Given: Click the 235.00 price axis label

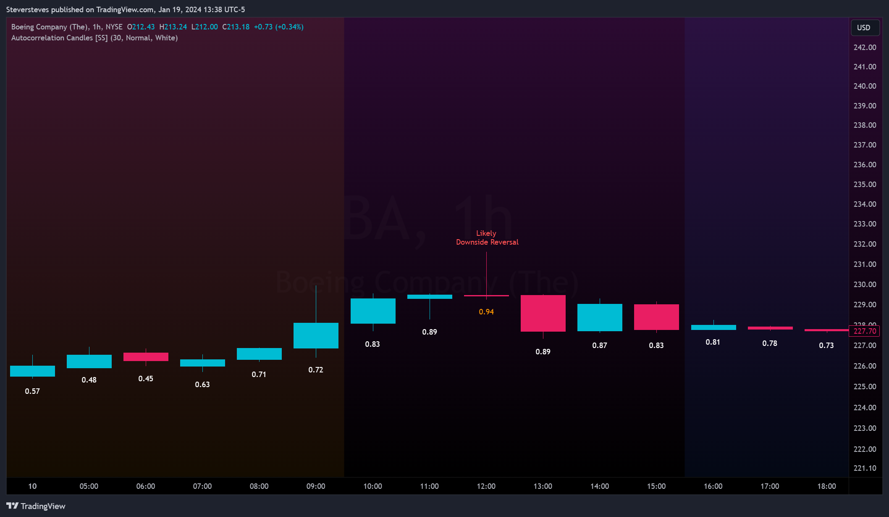Looking at the screenshot, I should 865,185.
